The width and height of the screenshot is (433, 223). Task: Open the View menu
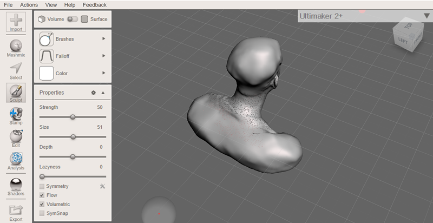51,5
